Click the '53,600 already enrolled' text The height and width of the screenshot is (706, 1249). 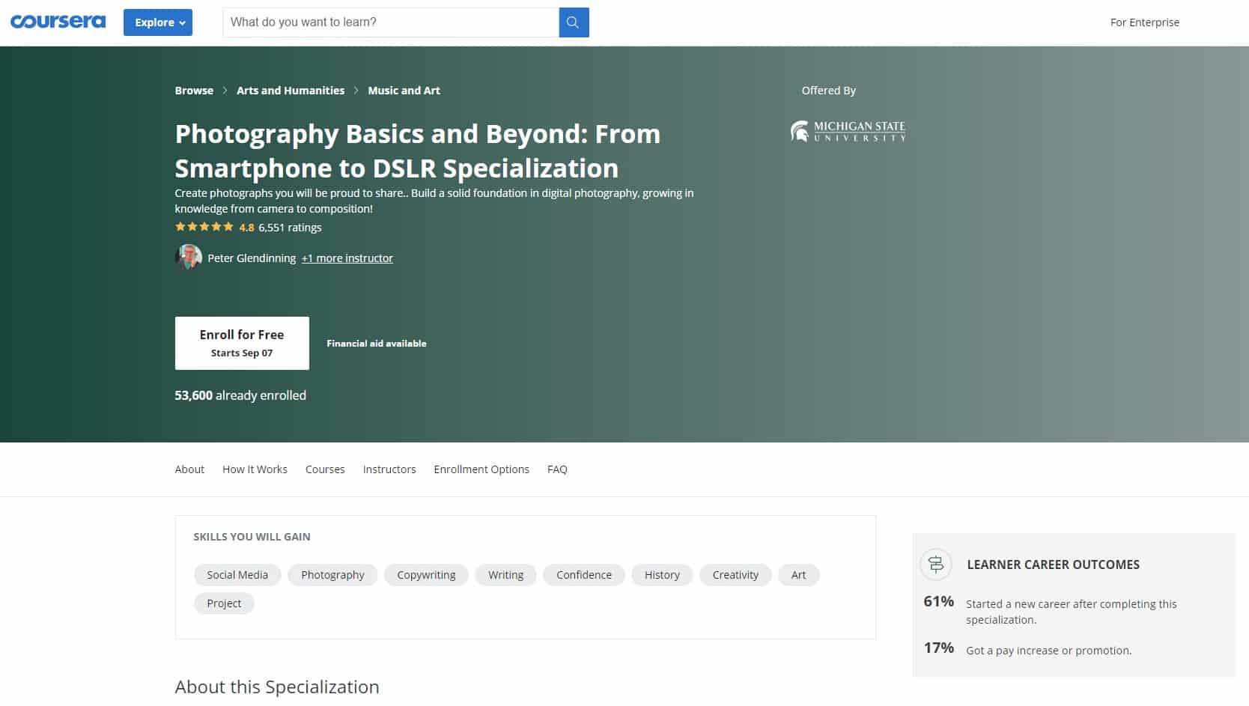tap(240, 395)
